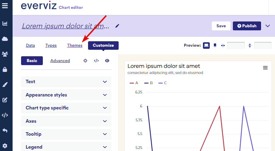Screen dimensions: 275x151
Task: Click the chart title Lorem ipsum dolor sit amet
Action: pos(164,66)
